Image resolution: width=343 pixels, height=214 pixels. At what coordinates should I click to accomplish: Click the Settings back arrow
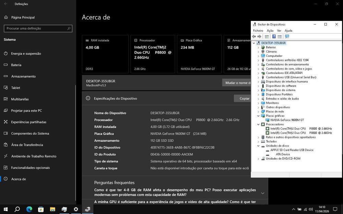pyautogui.click(x=6, y=4)
